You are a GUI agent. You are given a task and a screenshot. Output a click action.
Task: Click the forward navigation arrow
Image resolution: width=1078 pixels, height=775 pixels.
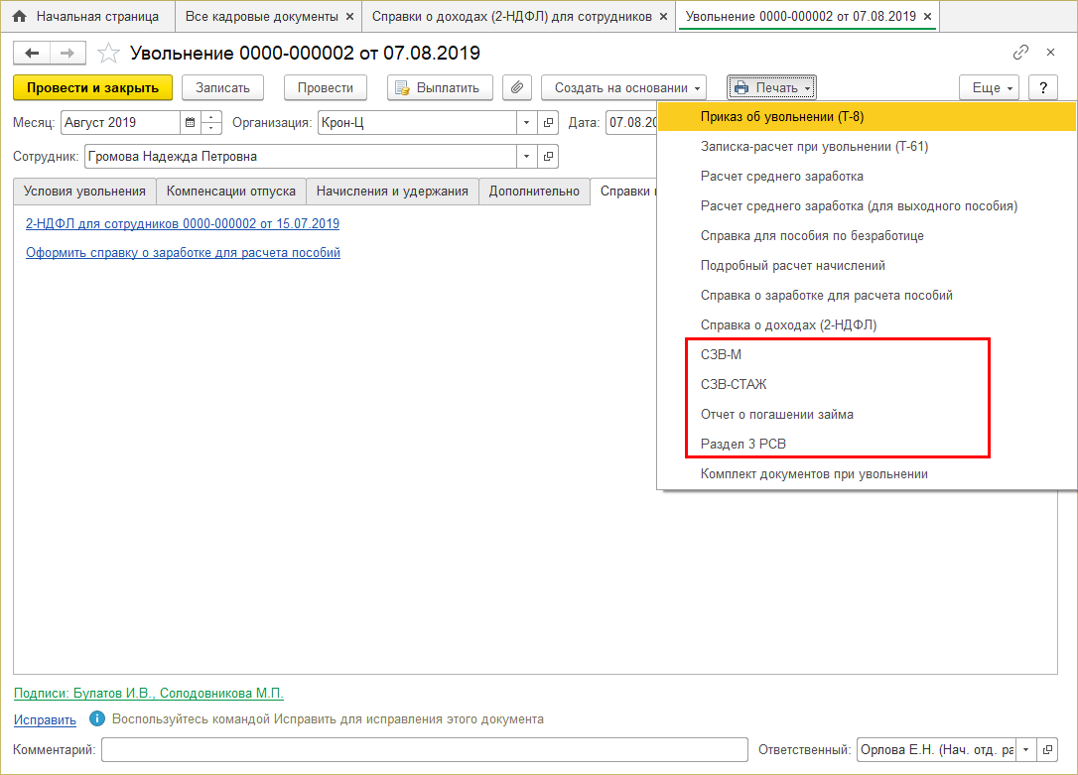pyautogui.click(x=67, y=53)
